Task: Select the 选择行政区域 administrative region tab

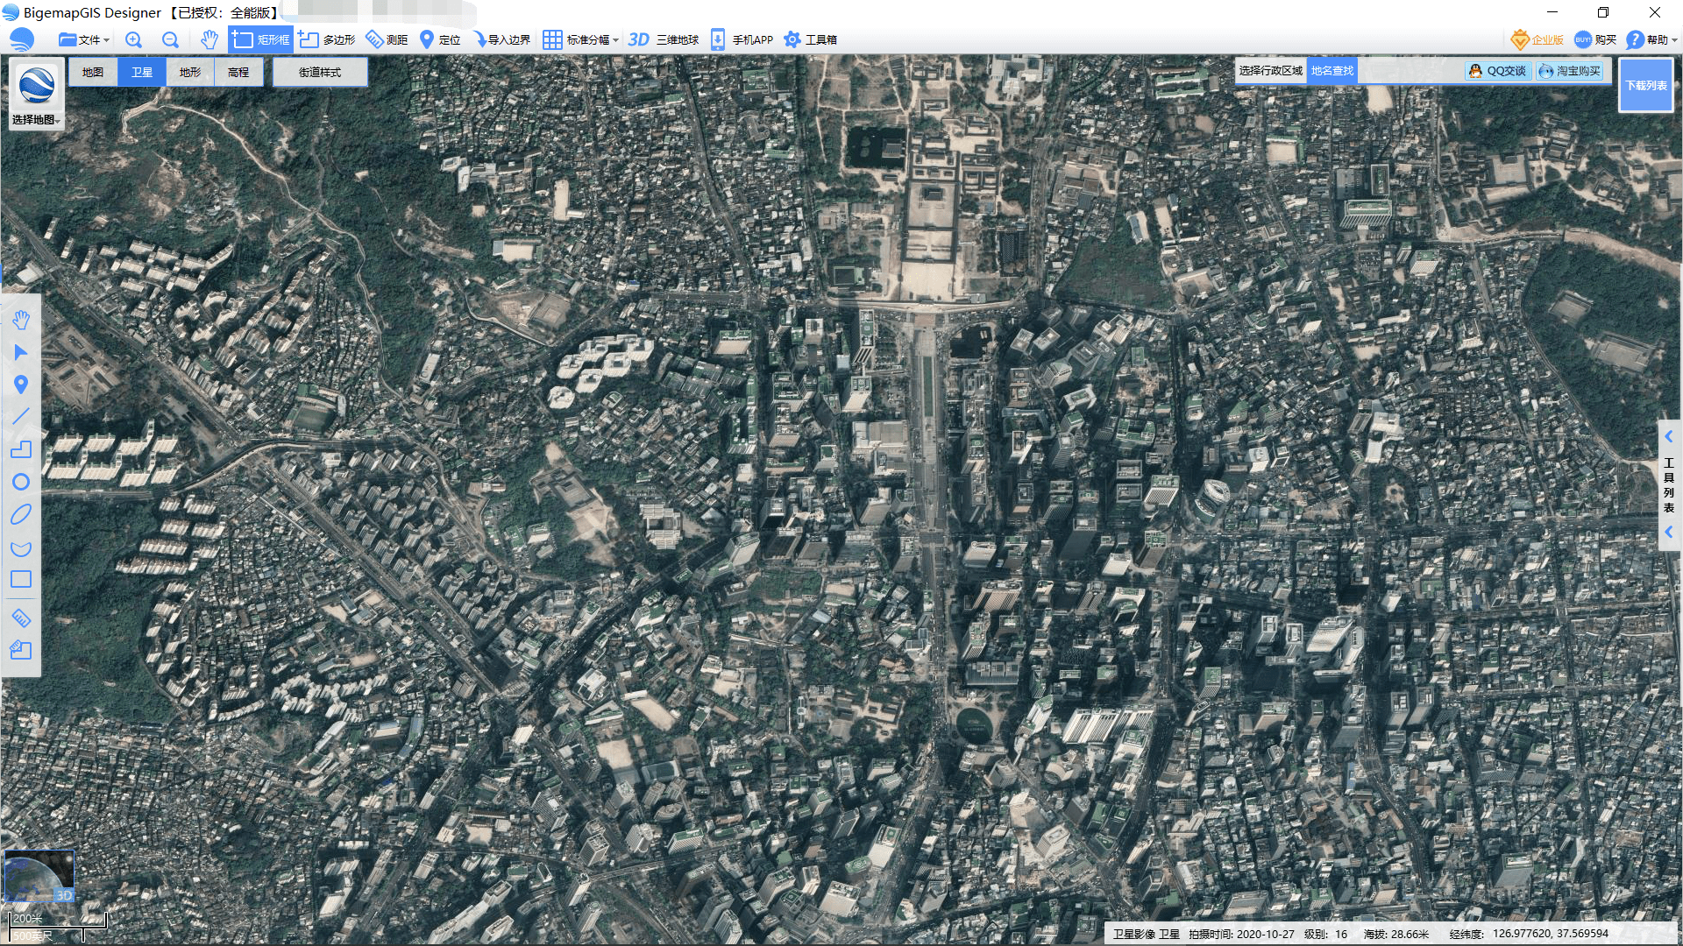Action: 1271,70
